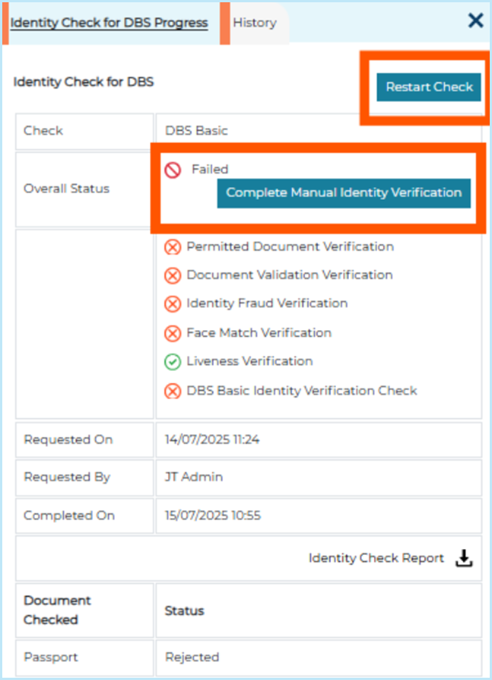This screenshot has width=492, height=680.
Task: Click the Failed overall status icon
Action: click(x=173, y=170)
